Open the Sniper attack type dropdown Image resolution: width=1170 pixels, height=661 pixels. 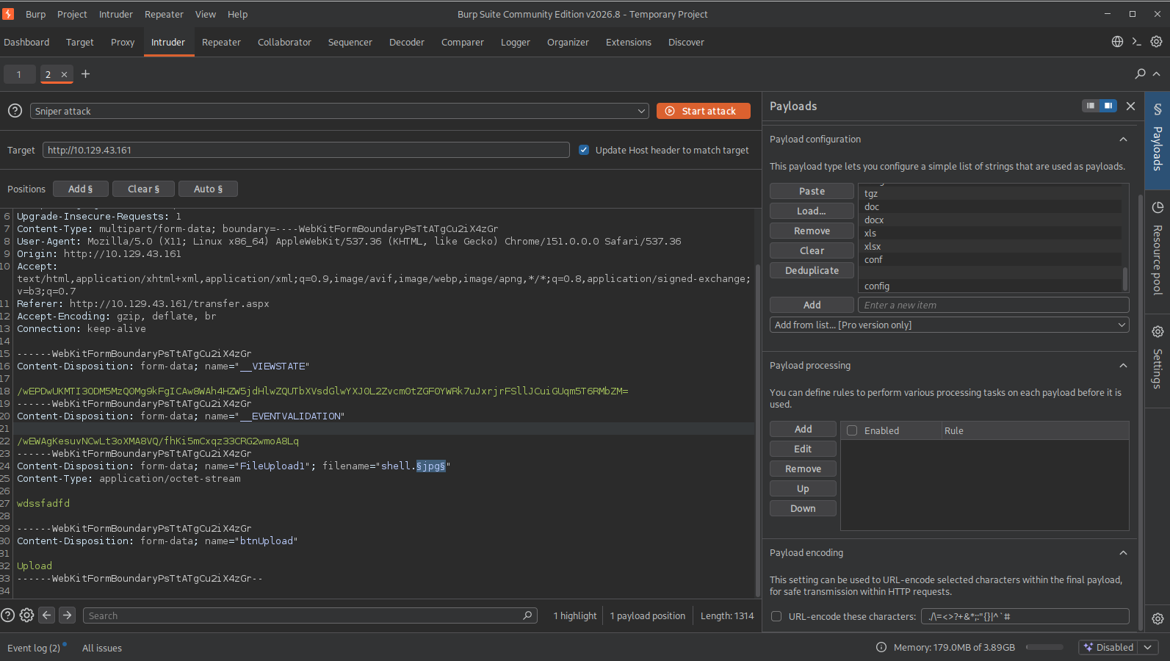click(x=339, y=111)
